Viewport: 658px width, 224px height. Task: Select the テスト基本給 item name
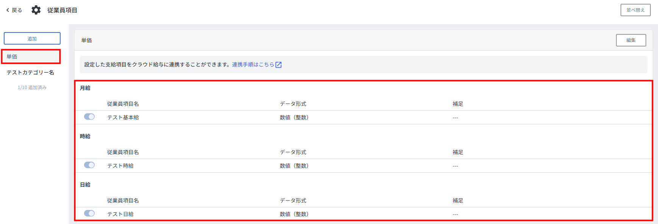(123, 117)
